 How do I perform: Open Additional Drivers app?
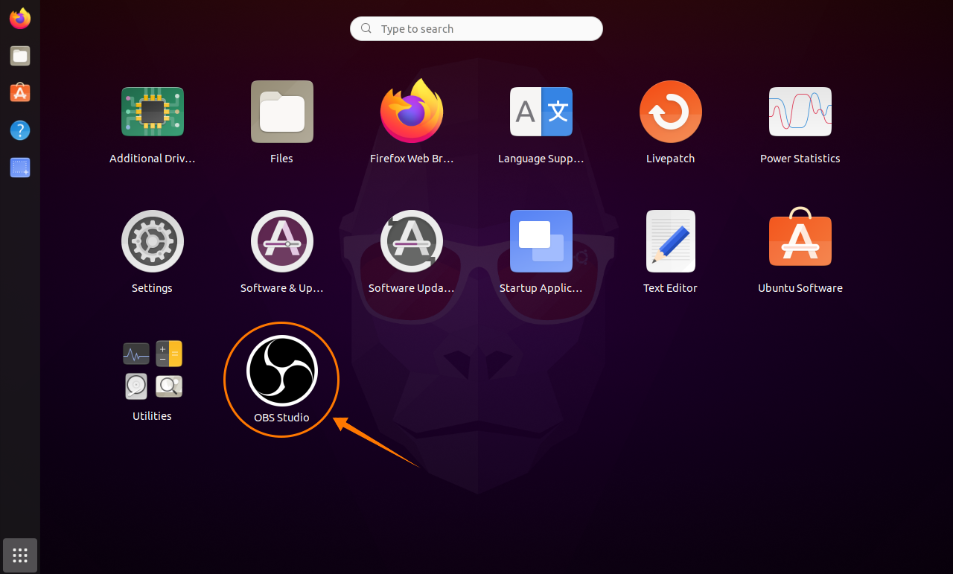(x=153, y=112)
